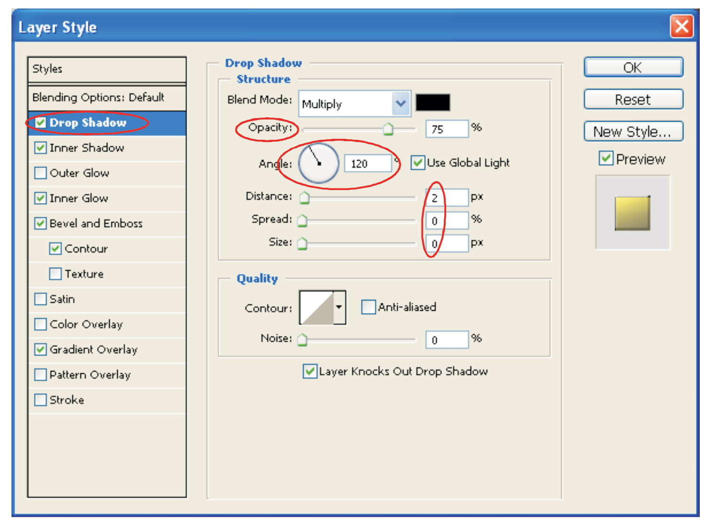Enable the Outer Glow checkbox
Image resolution: width=712 pixels, height=531 pixels.
(41, 173)
